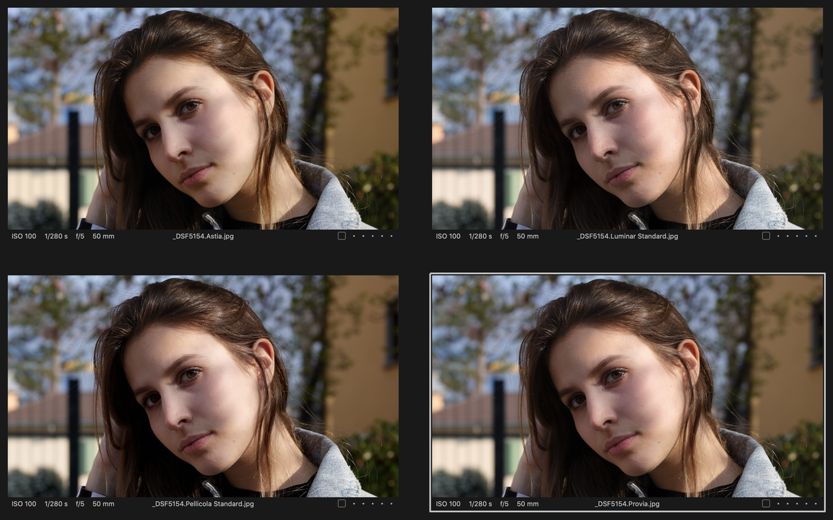Click 50 mm under the Astia image
This screenshot has height=520, width=833.
pos(103,236)
